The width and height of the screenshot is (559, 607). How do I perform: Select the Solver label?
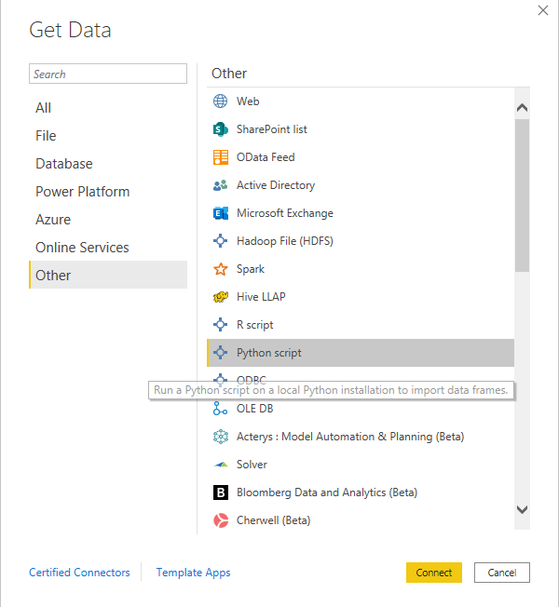[252, 465]
